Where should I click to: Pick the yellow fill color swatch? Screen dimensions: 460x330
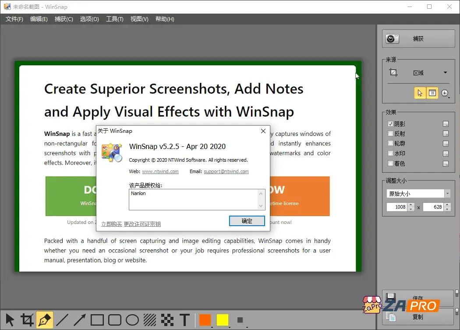[223, 320]
